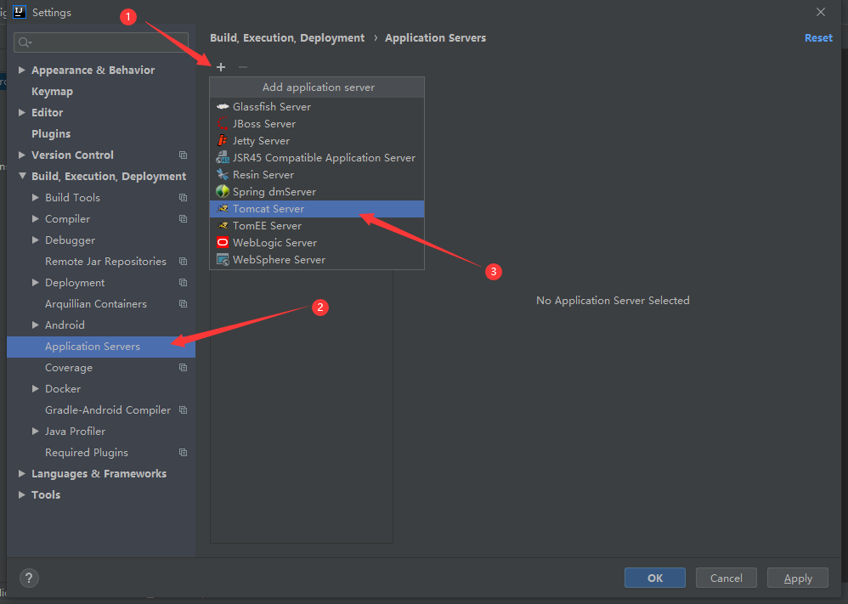The width and height of the screenshot is (848, 604).
Task: Pick TomEE Server from the list
Action: (x=317, y=225)
